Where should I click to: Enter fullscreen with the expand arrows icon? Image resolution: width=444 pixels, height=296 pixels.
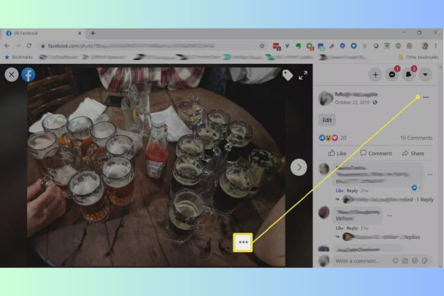[x=303, y=75]
